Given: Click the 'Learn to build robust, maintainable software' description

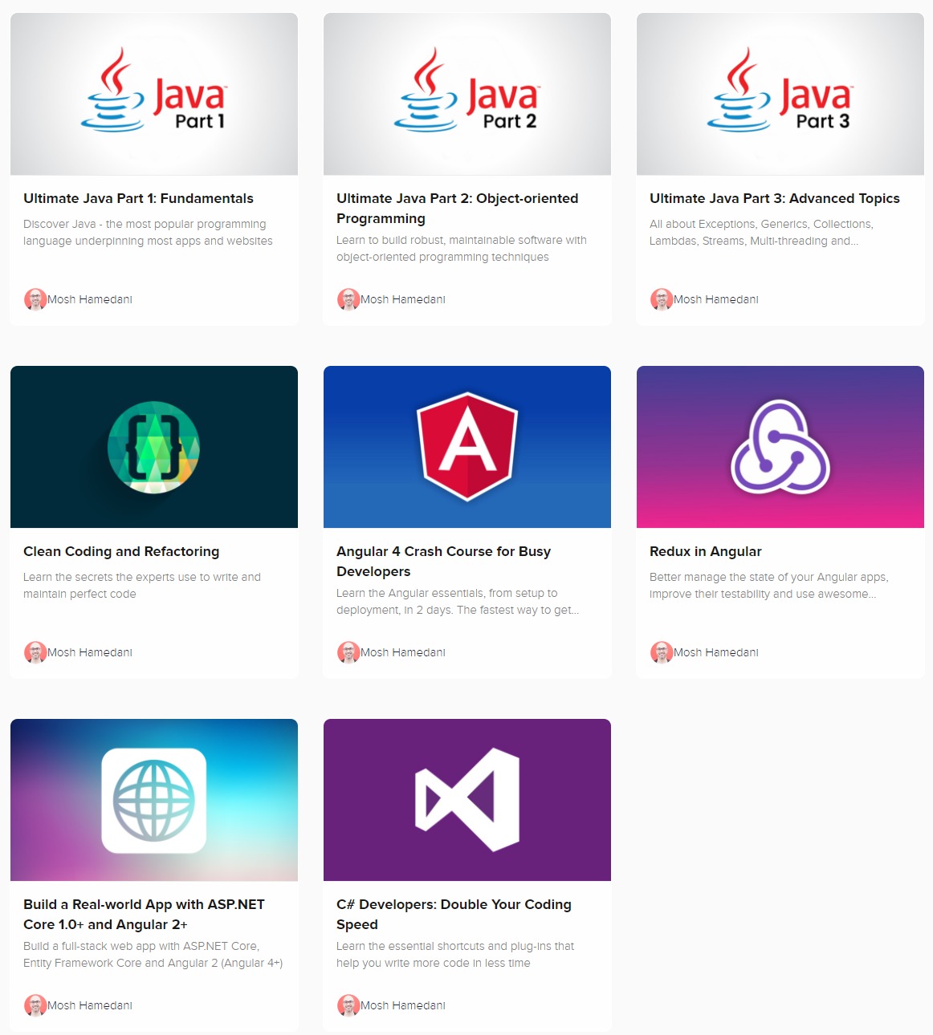Looking at the screenshot, I should tap(462, 249).
